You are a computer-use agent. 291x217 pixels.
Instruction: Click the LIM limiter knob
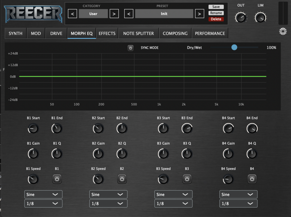(x=260, y=18)
